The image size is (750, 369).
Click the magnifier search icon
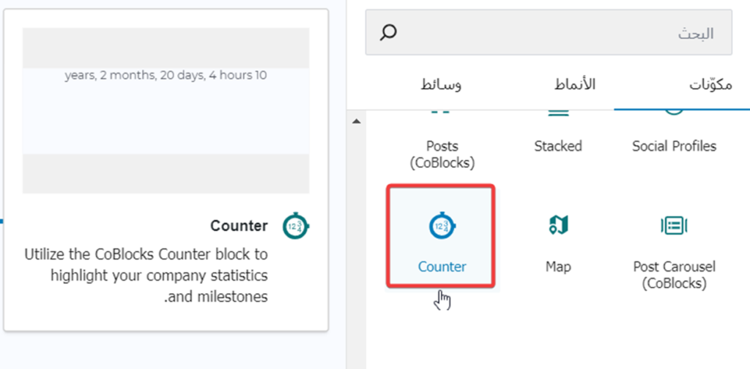point(389,32)
